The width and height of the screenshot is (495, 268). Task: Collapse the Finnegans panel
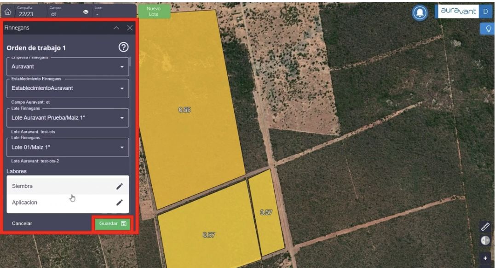(116, 28)
